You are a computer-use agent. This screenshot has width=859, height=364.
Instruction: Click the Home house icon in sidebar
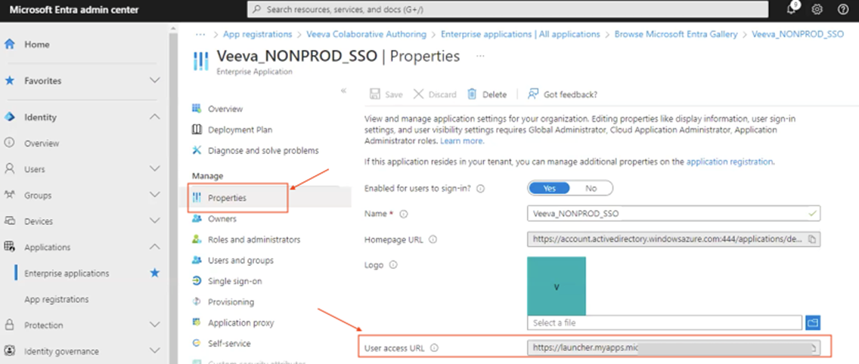pos(9,45)
